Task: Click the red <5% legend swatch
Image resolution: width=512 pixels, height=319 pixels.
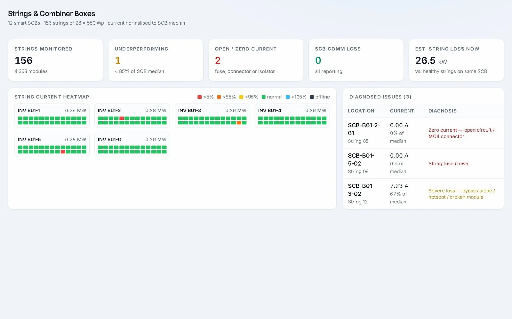Action: (199, 97)
